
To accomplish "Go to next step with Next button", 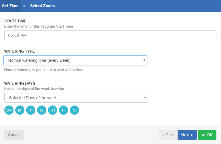I will [x=187, y=135].
